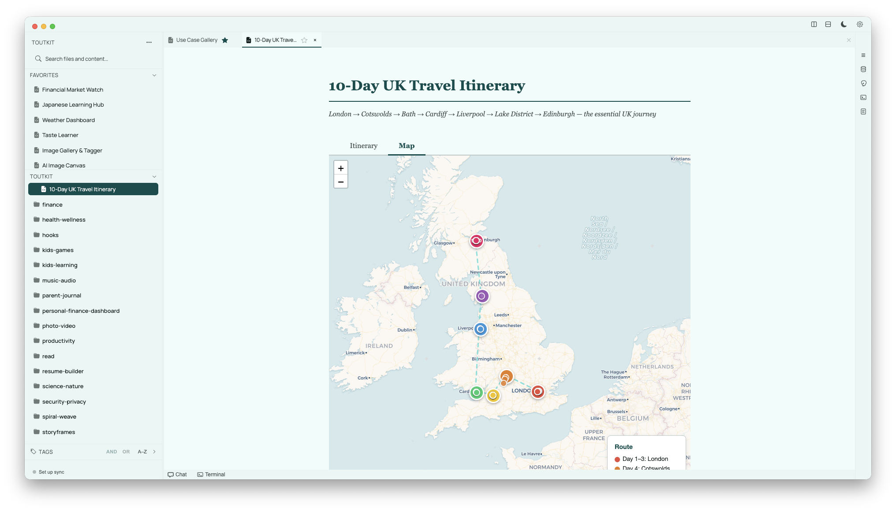Zoom in on the map
The image size is (896, 512).
pyautogui.click(x=341, y=168)
